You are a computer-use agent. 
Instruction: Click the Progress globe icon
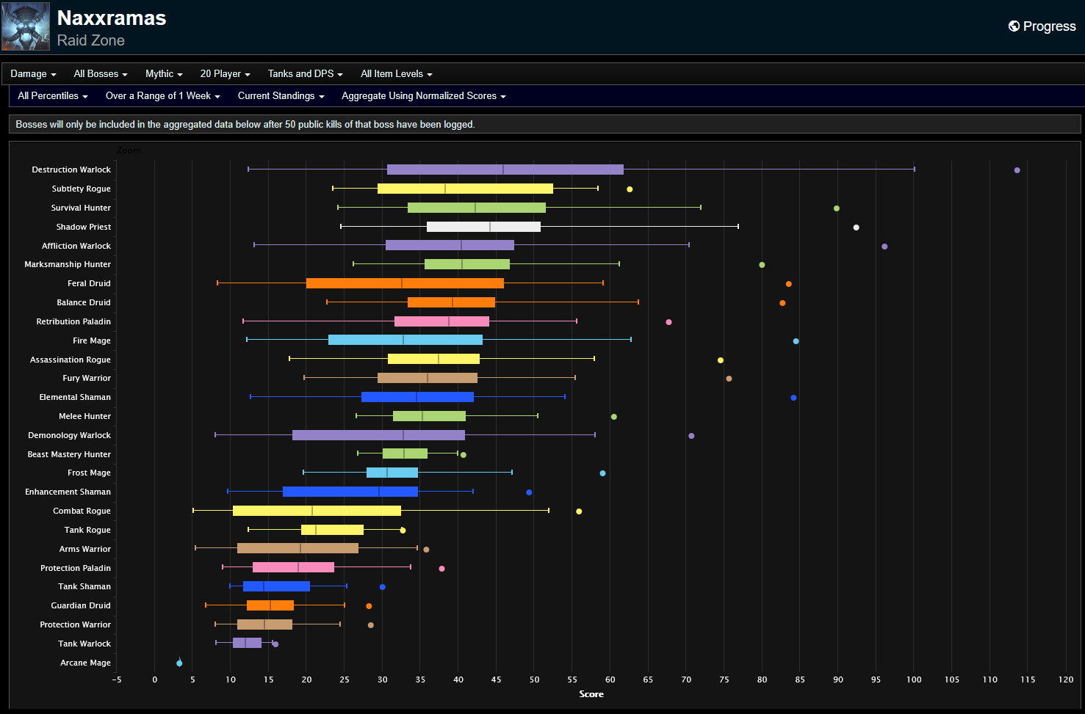tap(1012, 26)
